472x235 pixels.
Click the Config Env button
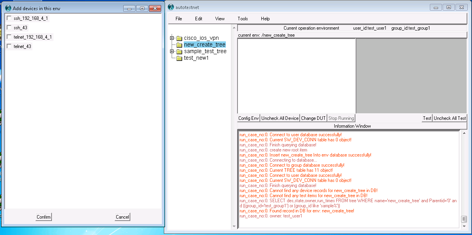pos(248,118)
